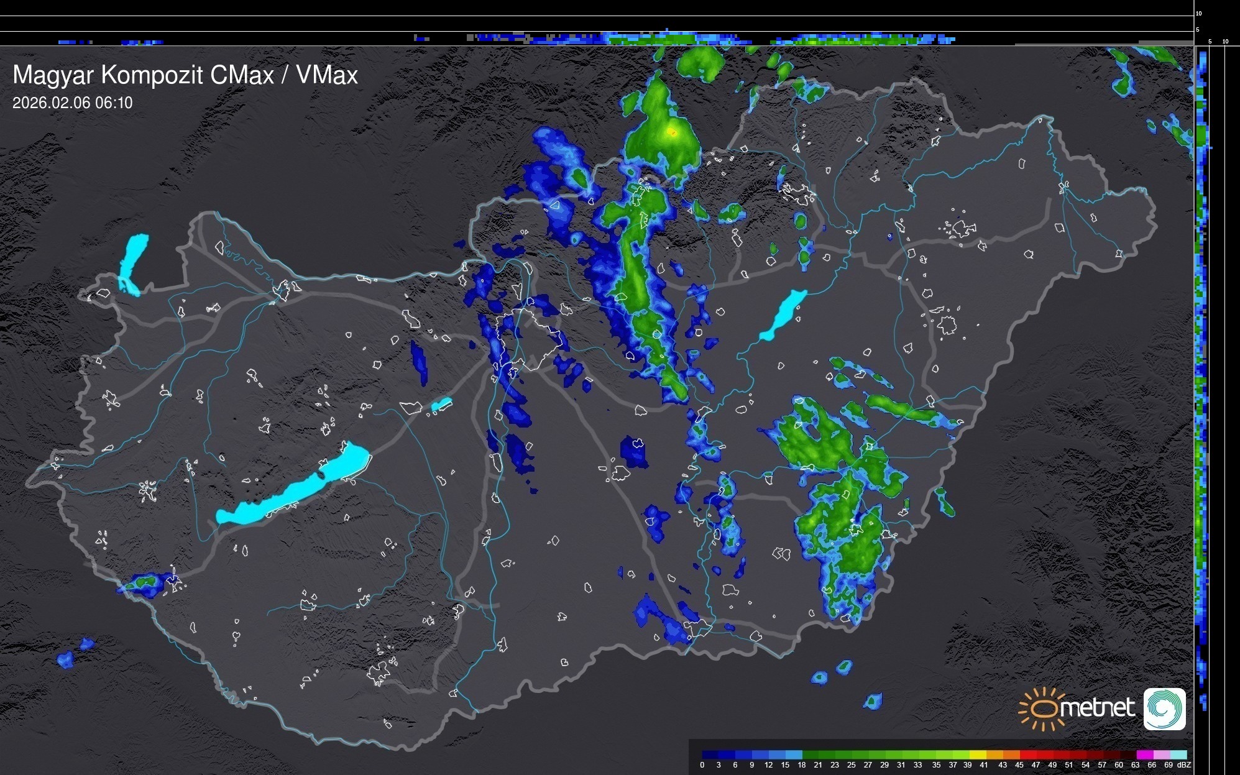The height and width of the screenshot is (775, 1240).
Task: Click the 2026.02.06 06:10 timestamp
Action: click(73, 103)
